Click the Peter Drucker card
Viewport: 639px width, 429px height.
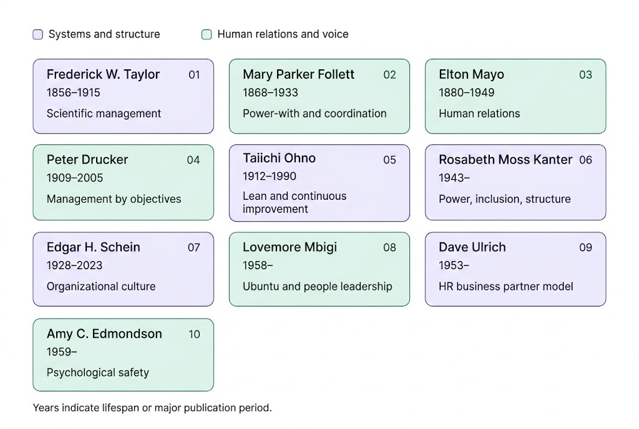click(x=124, y=182)
